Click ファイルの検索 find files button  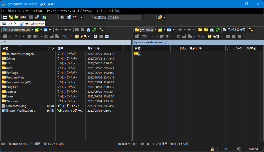click(234, 30)
